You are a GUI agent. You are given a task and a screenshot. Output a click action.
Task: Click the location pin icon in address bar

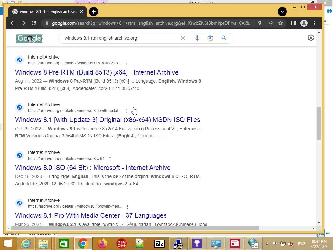click(260, 23)
